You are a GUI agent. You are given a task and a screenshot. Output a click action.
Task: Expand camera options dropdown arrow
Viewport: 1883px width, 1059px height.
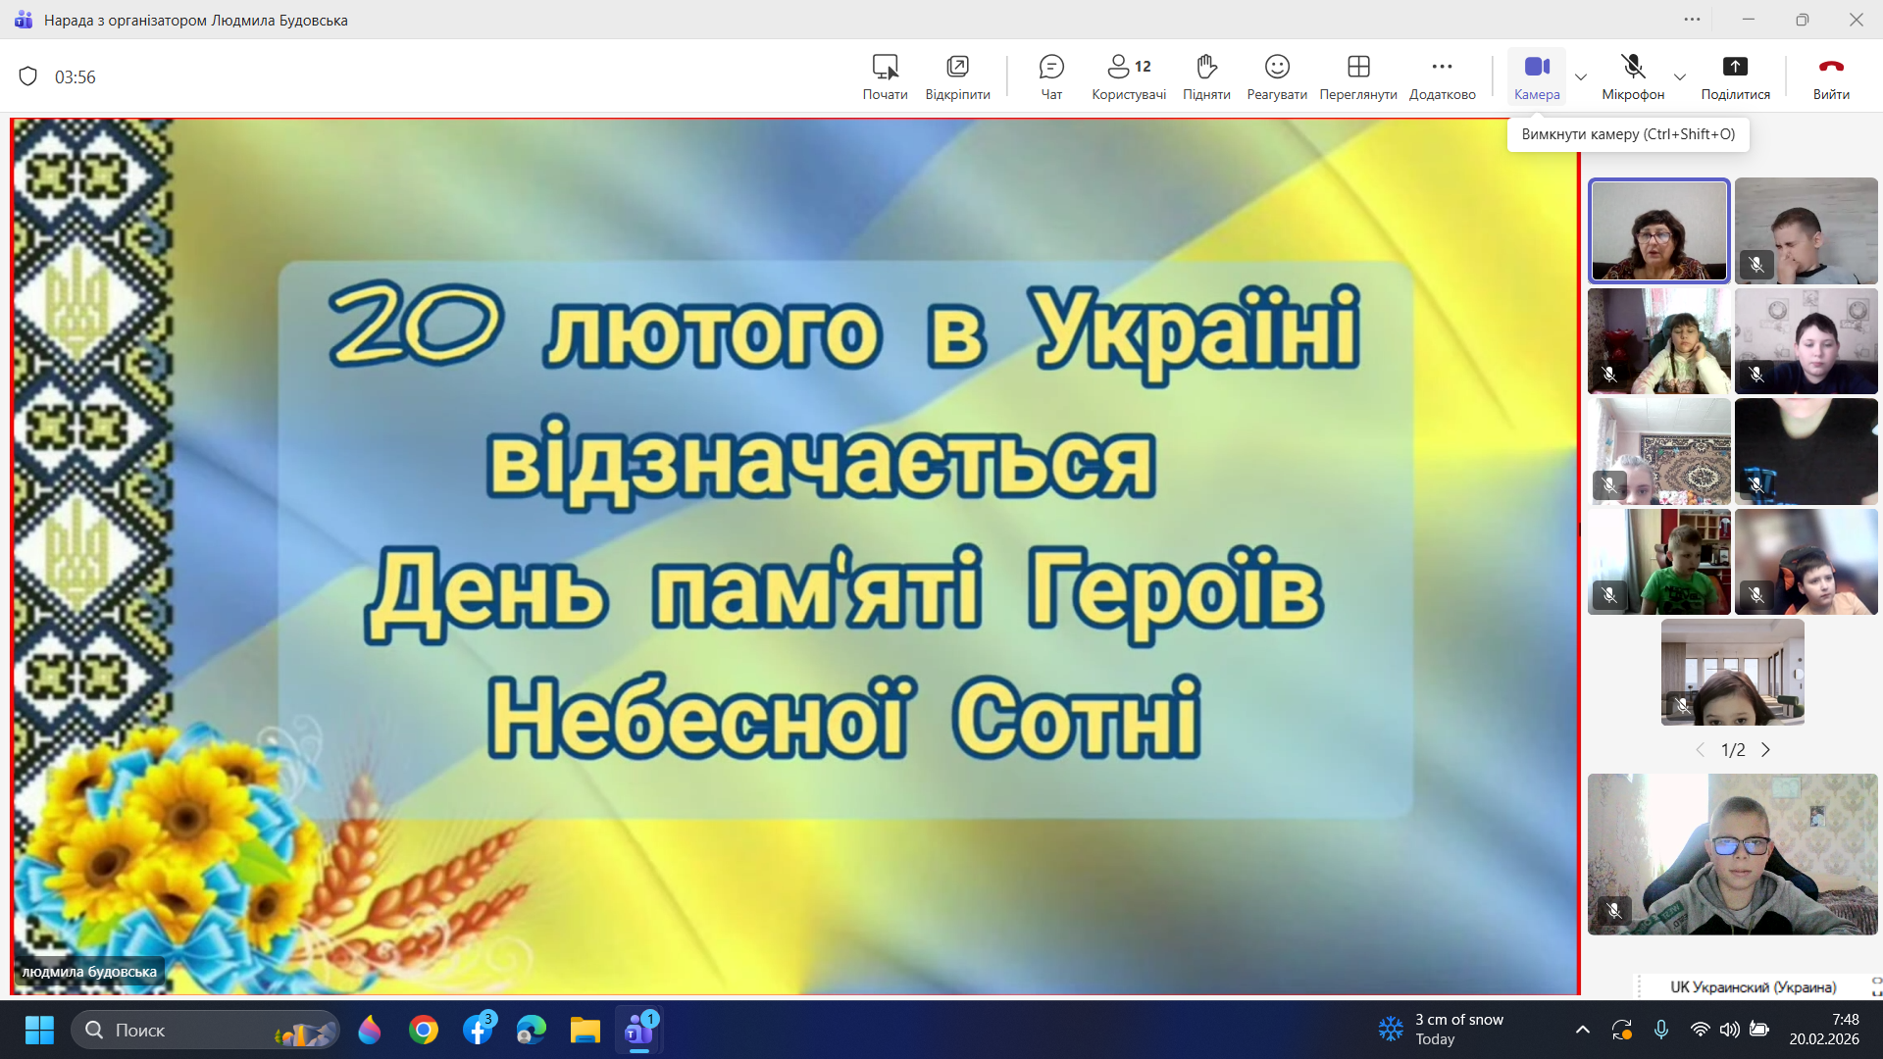tap(1581, 76)
